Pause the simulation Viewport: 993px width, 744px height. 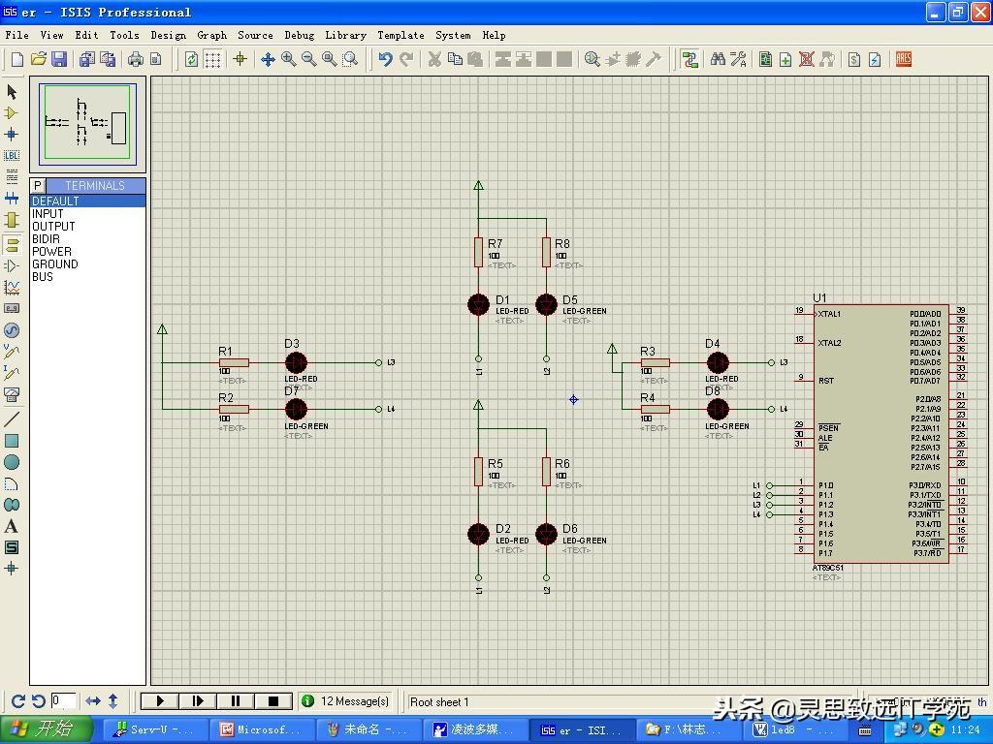tap(236, 701)
